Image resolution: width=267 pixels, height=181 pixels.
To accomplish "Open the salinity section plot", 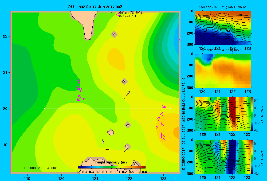I will pyautogui.click(x=223, y=71).
